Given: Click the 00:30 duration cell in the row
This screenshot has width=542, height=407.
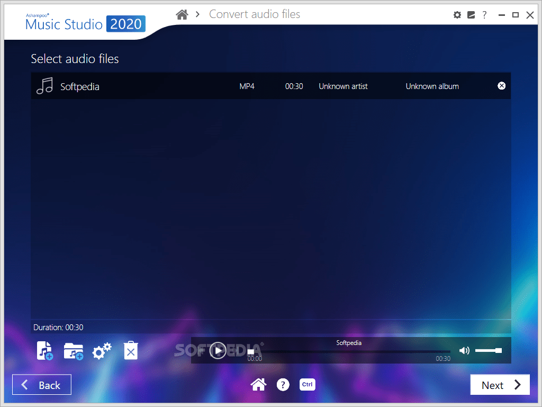Looking at the screenshot, I should coord(294,86).
